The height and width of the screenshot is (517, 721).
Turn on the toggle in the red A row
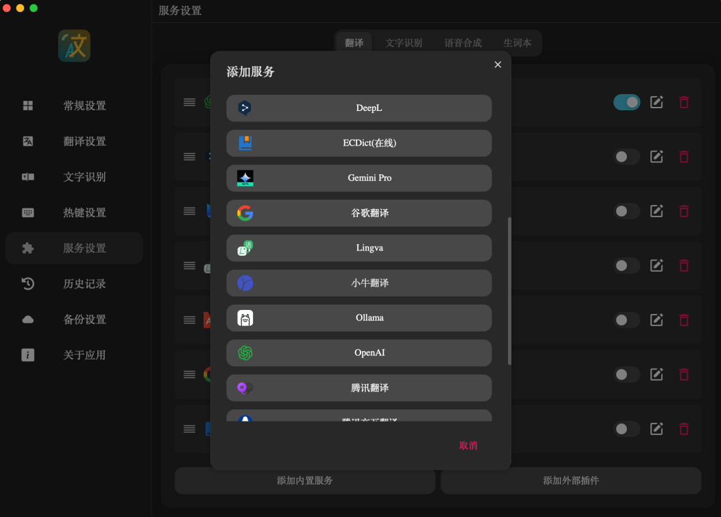626,320
